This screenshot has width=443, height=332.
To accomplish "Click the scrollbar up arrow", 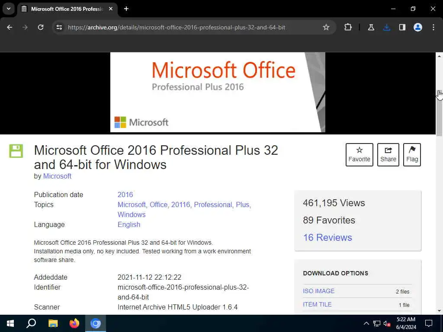I will coord(440,56).
